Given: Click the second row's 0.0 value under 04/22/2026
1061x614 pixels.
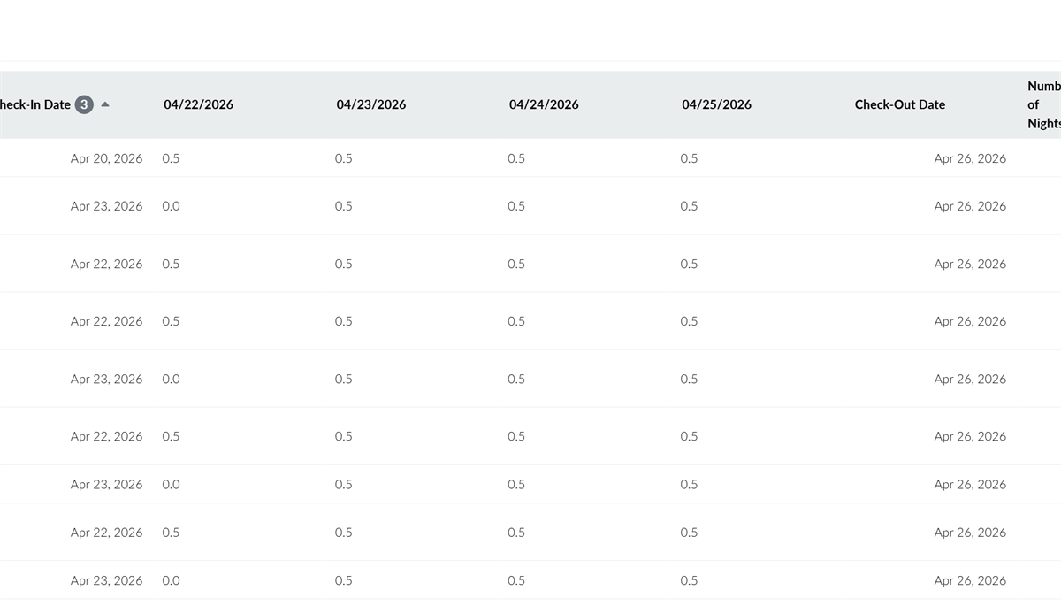Looking at the screenshot, I should (x=171, y=206).
